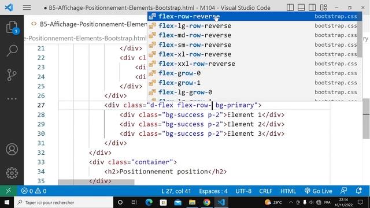The width and height of the screenshot is (370, 208).
Task: Open remote window indicator in status bar
Action: click(x=8, y=191)
